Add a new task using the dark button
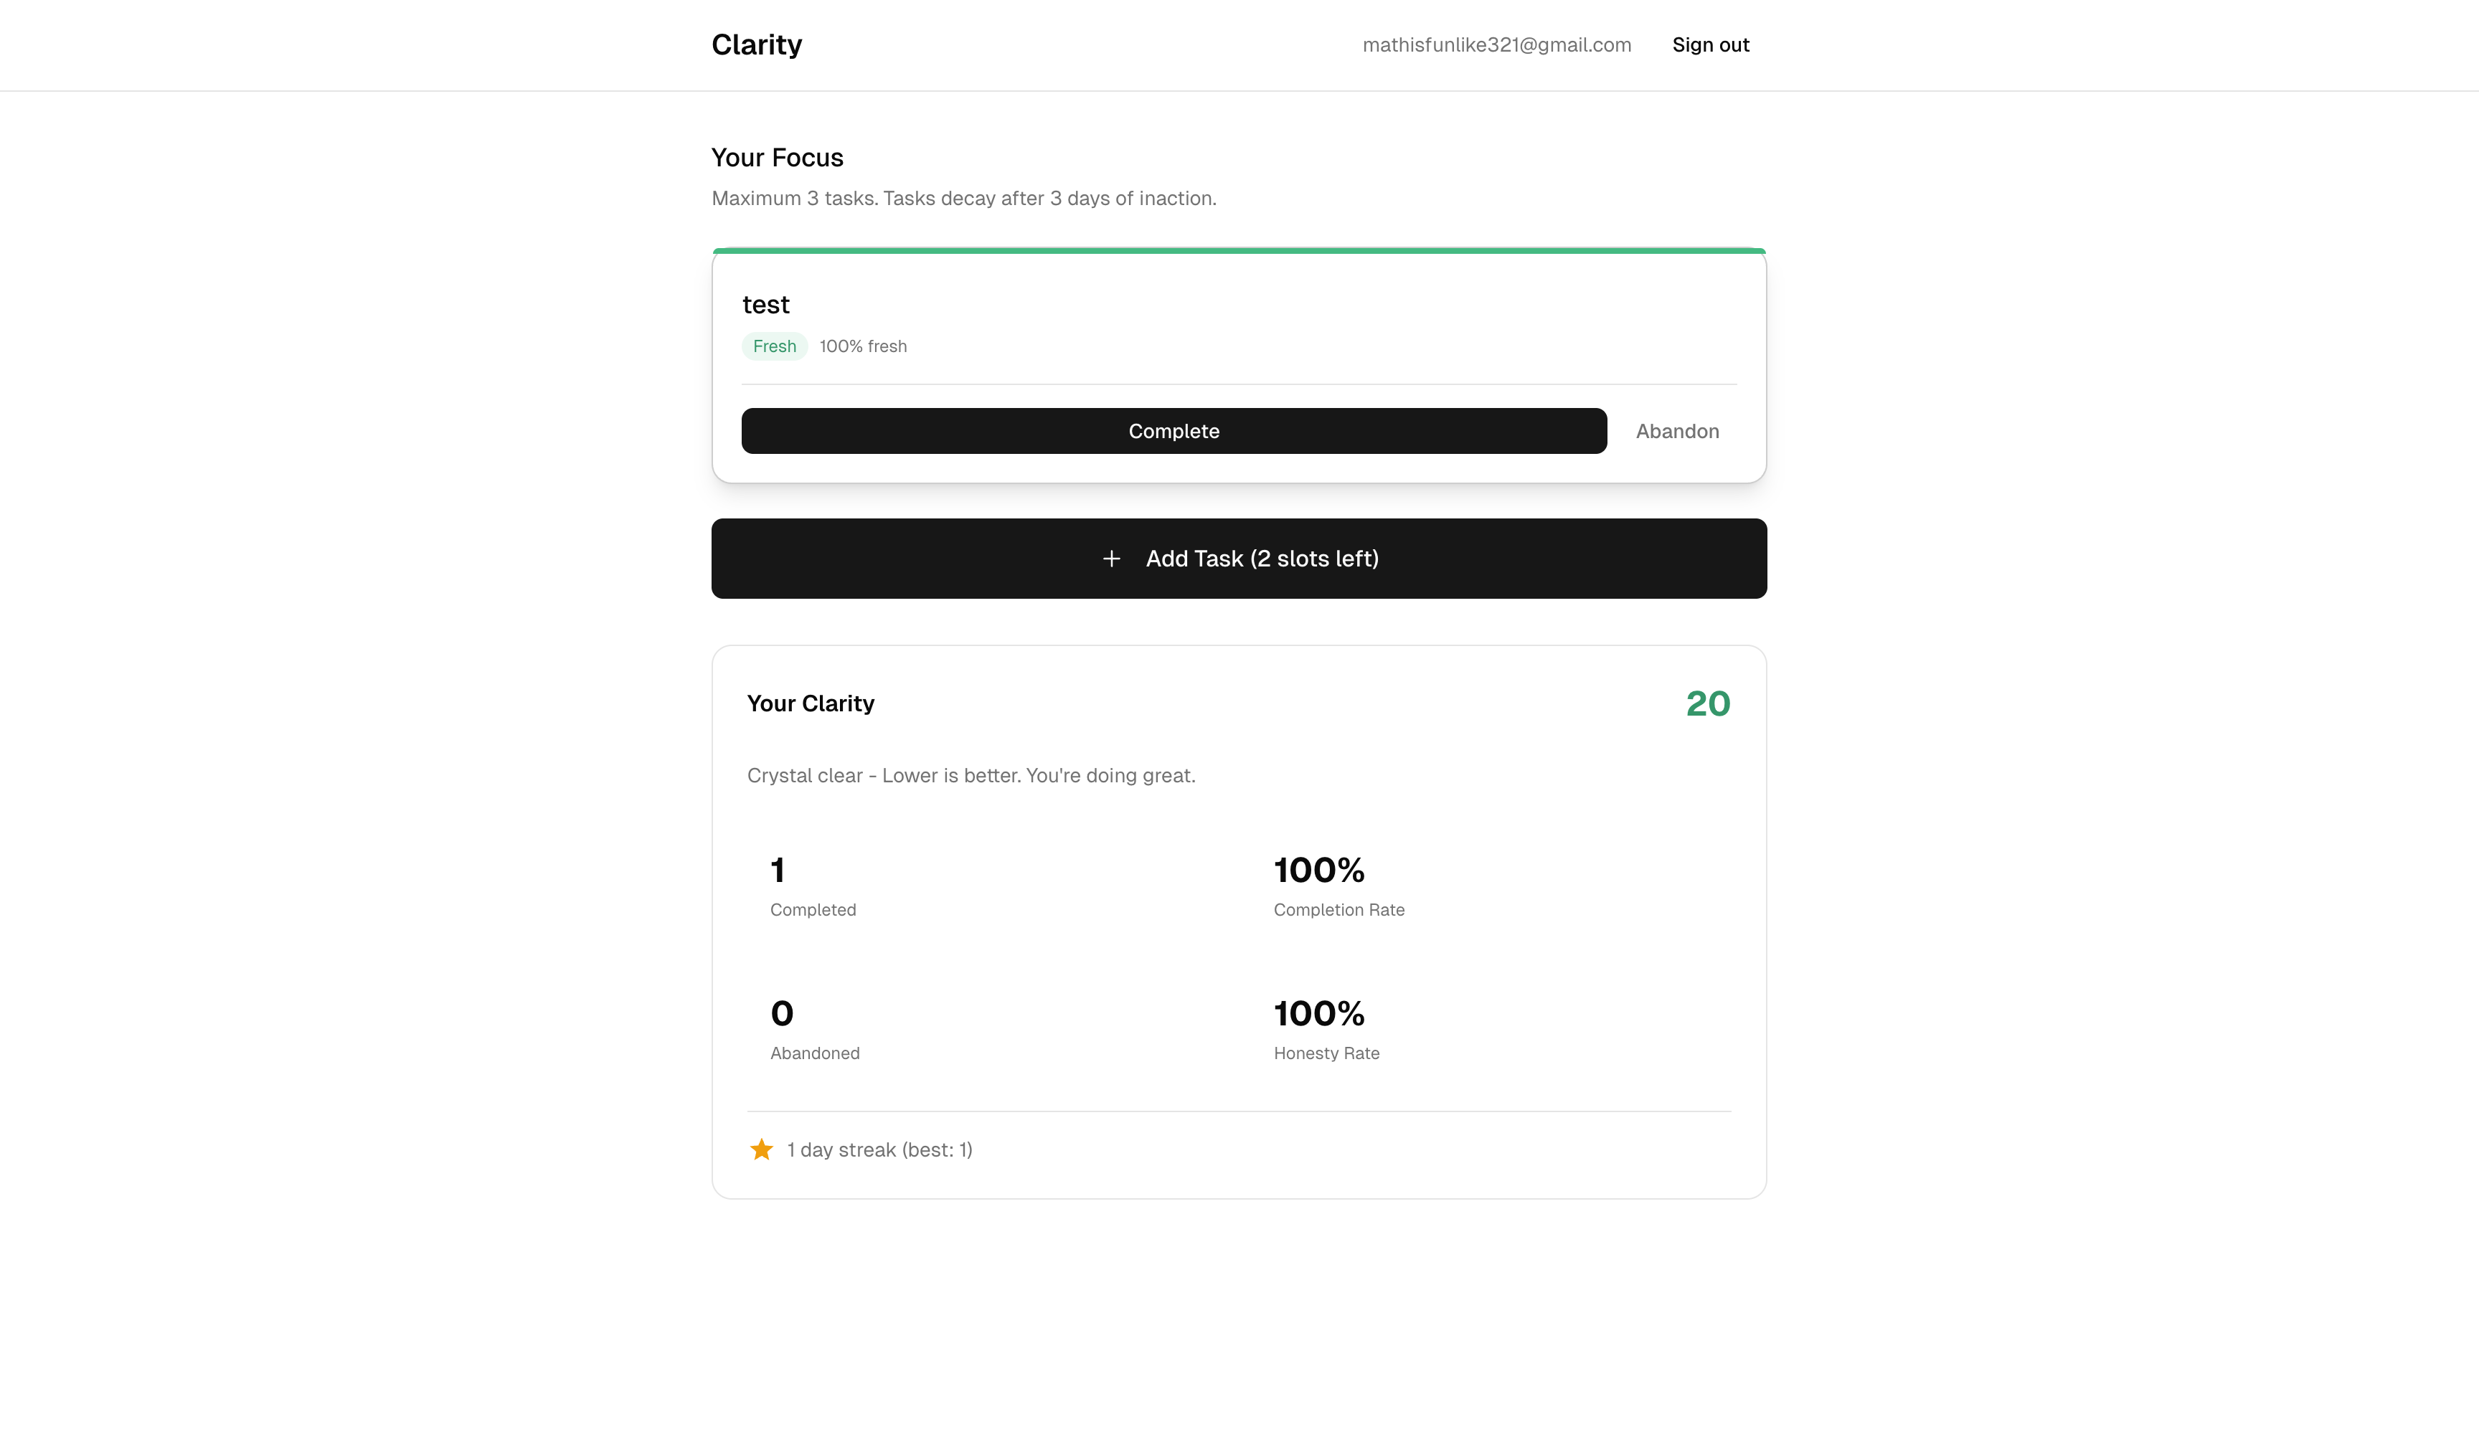 [1239, 558]
